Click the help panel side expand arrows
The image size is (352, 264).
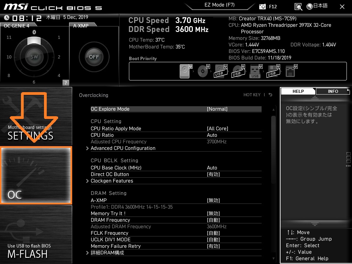click(348, 166)
